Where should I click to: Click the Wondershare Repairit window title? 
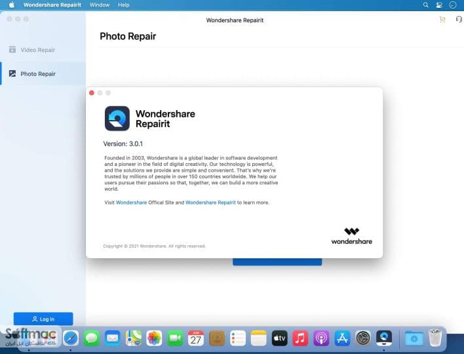(x=235, y=20)
